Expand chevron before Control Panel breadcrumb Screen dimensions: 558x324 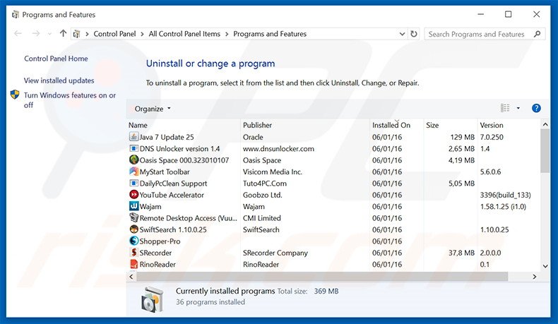click(x=87, y=34)
